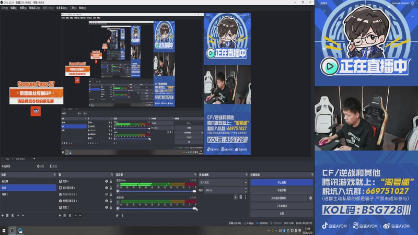Viewport: 418px width, 235px height.
Task: Enable Studio Mode button in Controls
Action: (x=282, y=206)
